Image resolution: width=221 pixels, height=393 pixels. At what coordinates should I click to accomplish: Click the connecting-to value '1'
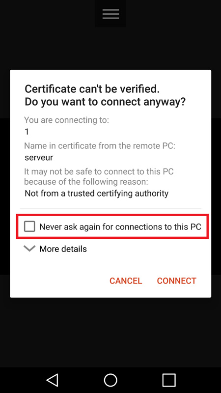(27, 132)
